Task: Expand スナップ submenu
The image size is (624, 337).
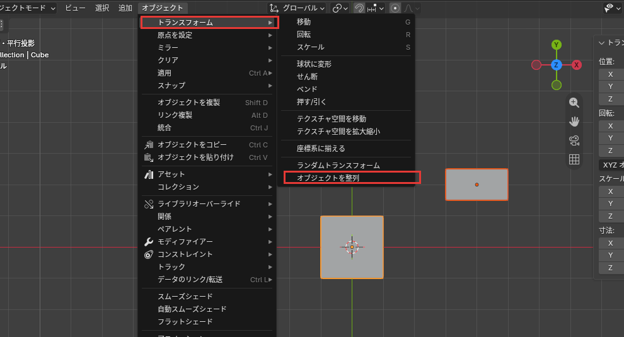Action: (x=207, y=86)
